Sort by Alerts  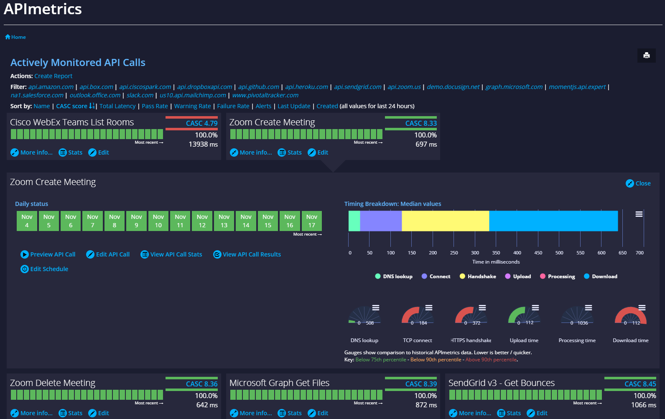coord(263,106)
